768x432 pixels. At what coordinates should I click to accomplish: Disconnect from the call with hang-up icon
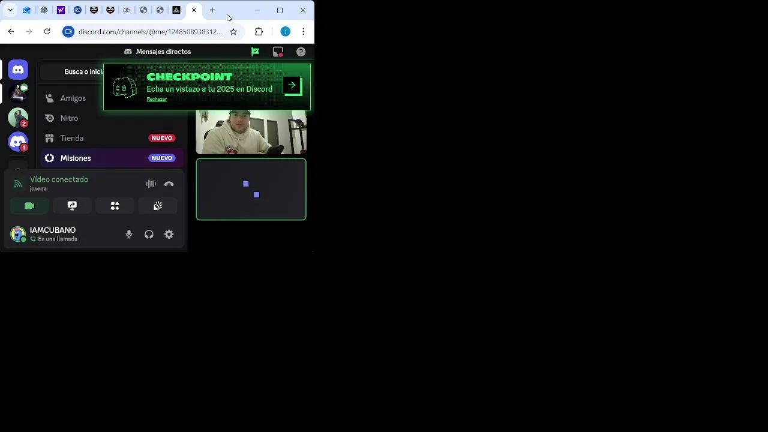[169, 184]
